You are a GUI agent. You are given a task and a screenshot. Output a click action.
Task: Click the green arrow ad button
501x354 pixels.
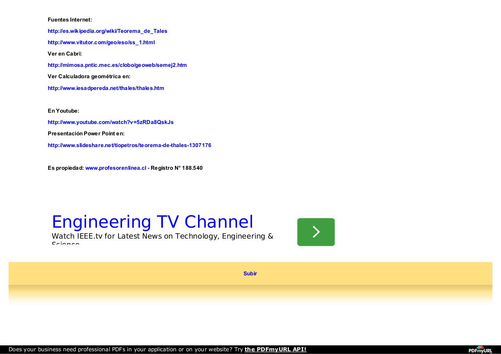pos(316,232)
